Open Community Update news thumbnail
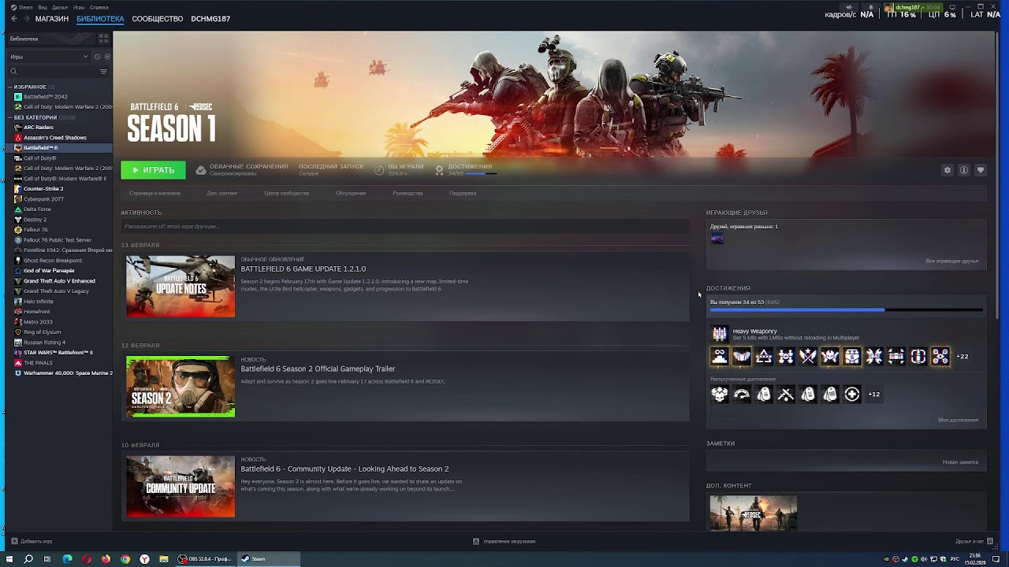Viewport: 1009px width, 567px height. pos(181,487)
